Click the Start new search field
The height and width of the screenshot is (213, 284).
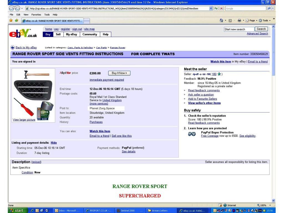pos(239,29)
